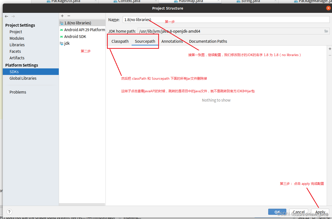Go forward with the right arrow icon

tap(13, 16)
